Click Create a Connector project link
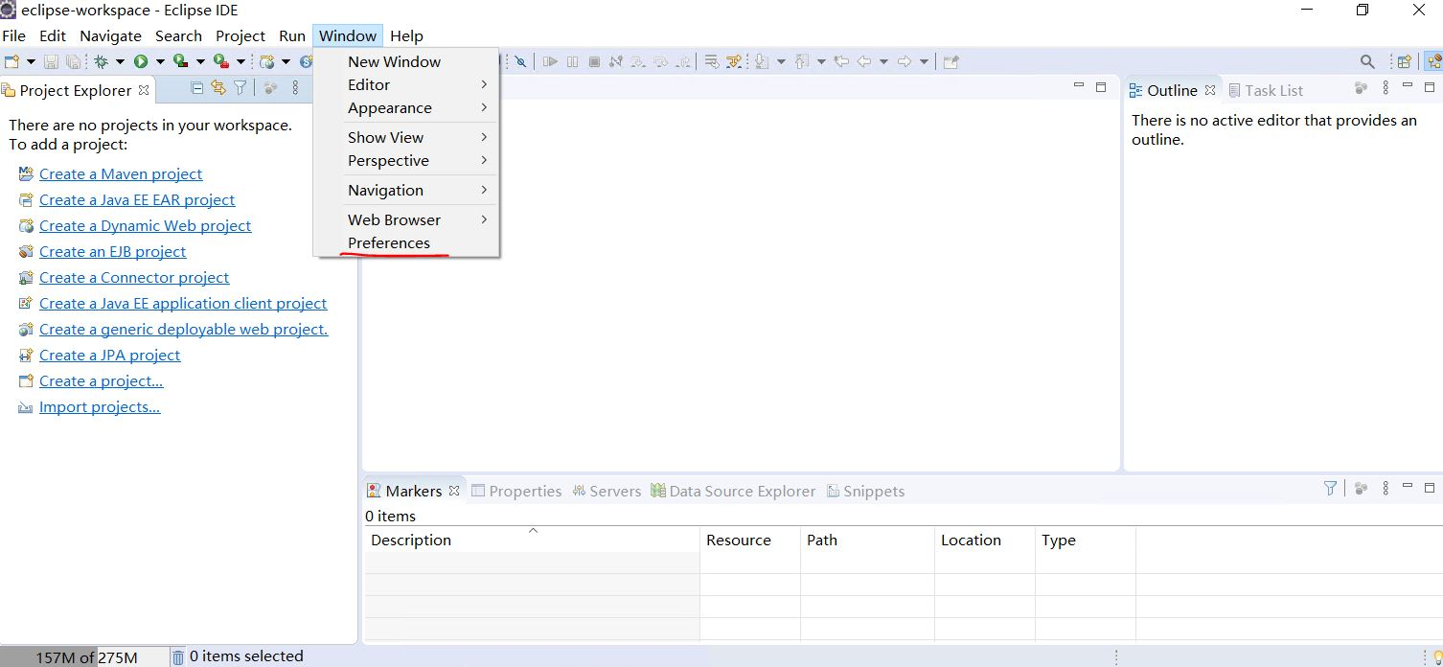The width and height of the screenshot is (1443, 667). (x=134, y=277)
